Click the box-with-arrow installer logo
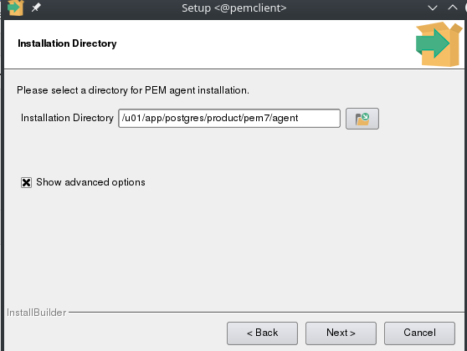Viewport: 467px width, 351px height. pos(439,44)
